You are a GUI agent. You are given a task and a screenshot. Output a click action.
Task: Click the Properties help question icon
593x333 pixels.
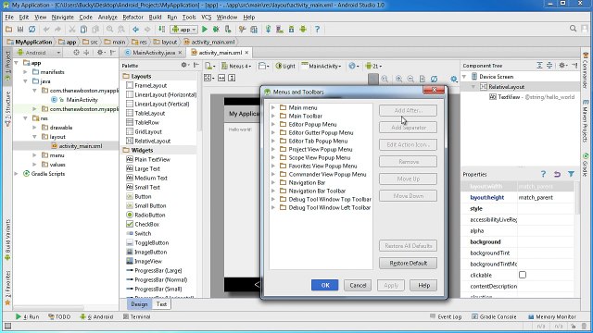[x=543, y=174]
